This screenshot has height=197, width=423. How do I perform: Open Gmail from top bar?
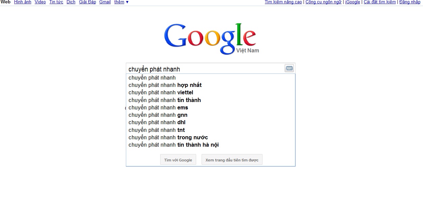(105, 2)
